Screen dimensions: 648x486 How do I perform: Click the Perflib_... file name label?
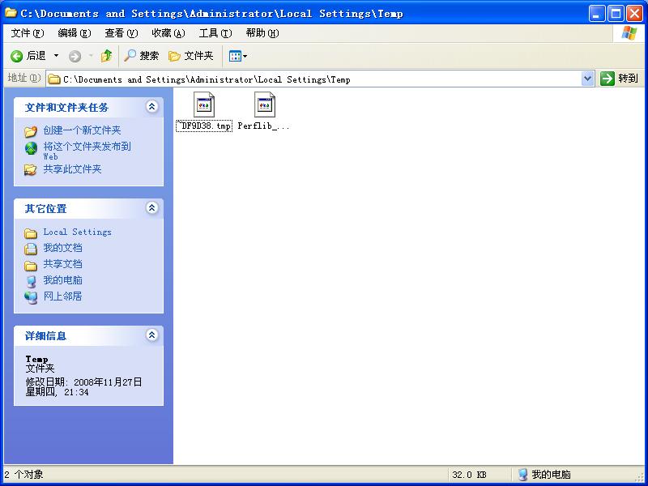(264, 126)
